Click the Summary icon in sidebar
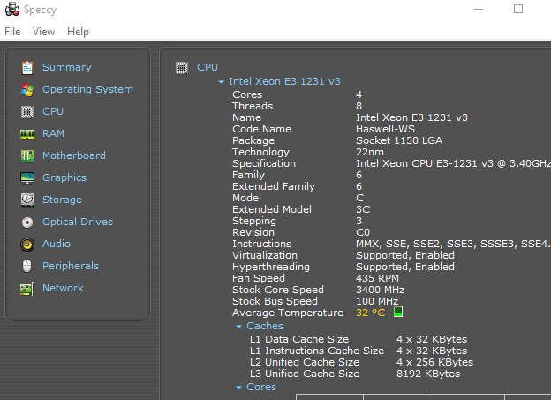The height and width of the screenshot is (400, 551). pos(27,67)
